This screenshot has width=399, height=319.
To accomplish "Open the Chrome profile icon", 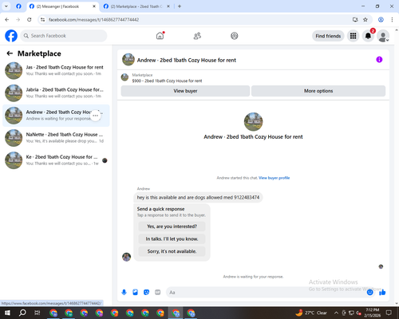I will 381,20.
